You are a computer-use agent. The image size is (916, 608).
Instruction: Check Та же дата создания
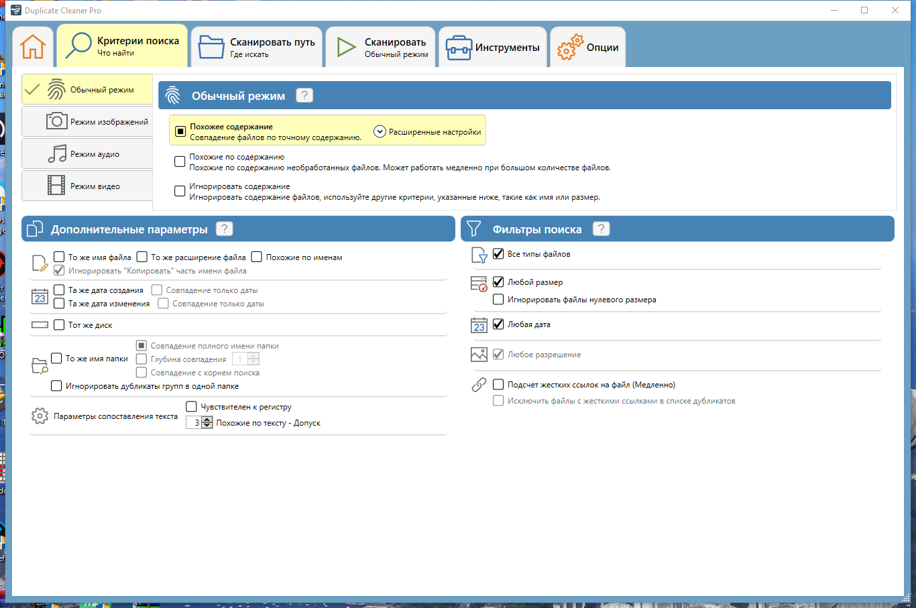(x=59, y=290)
